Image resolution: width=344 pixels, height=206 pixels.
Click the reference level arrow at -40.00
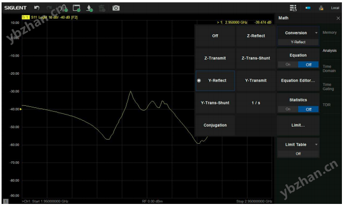tap(21, 109)
